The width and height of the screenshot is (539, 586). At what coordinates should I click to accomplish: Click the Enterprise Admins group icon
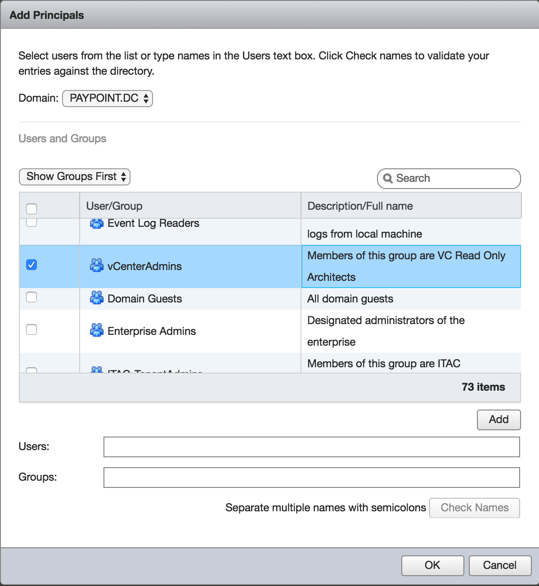[x=96, y=330]
